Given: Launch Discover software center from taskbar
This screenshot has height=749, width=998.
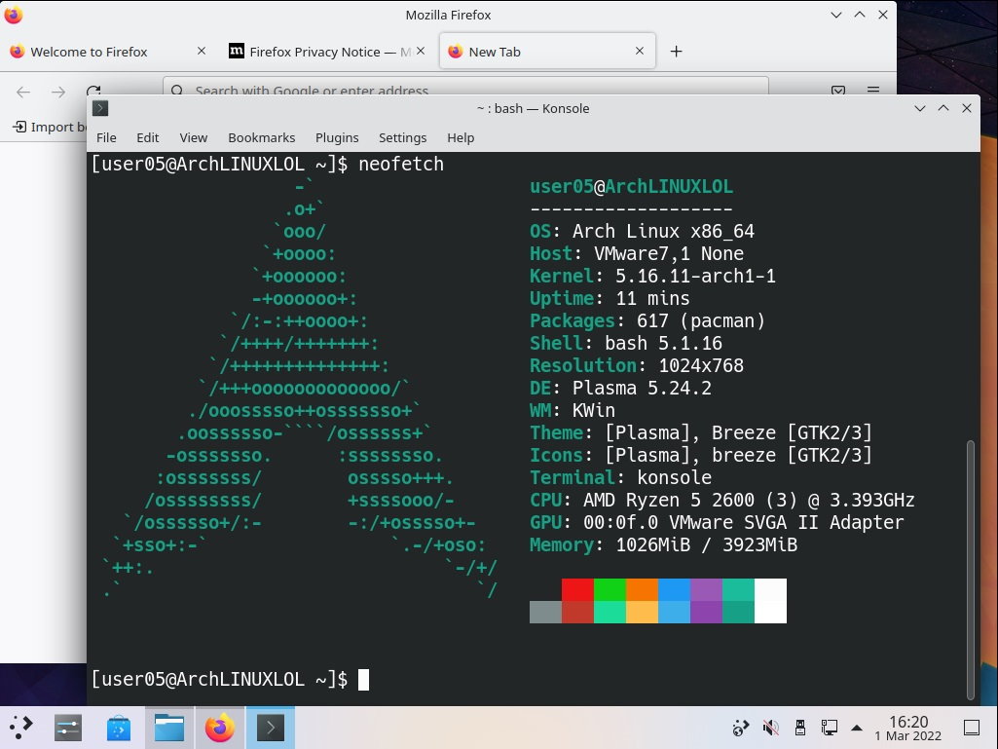Looking at the screenshot, I should [x=119, y=728].
